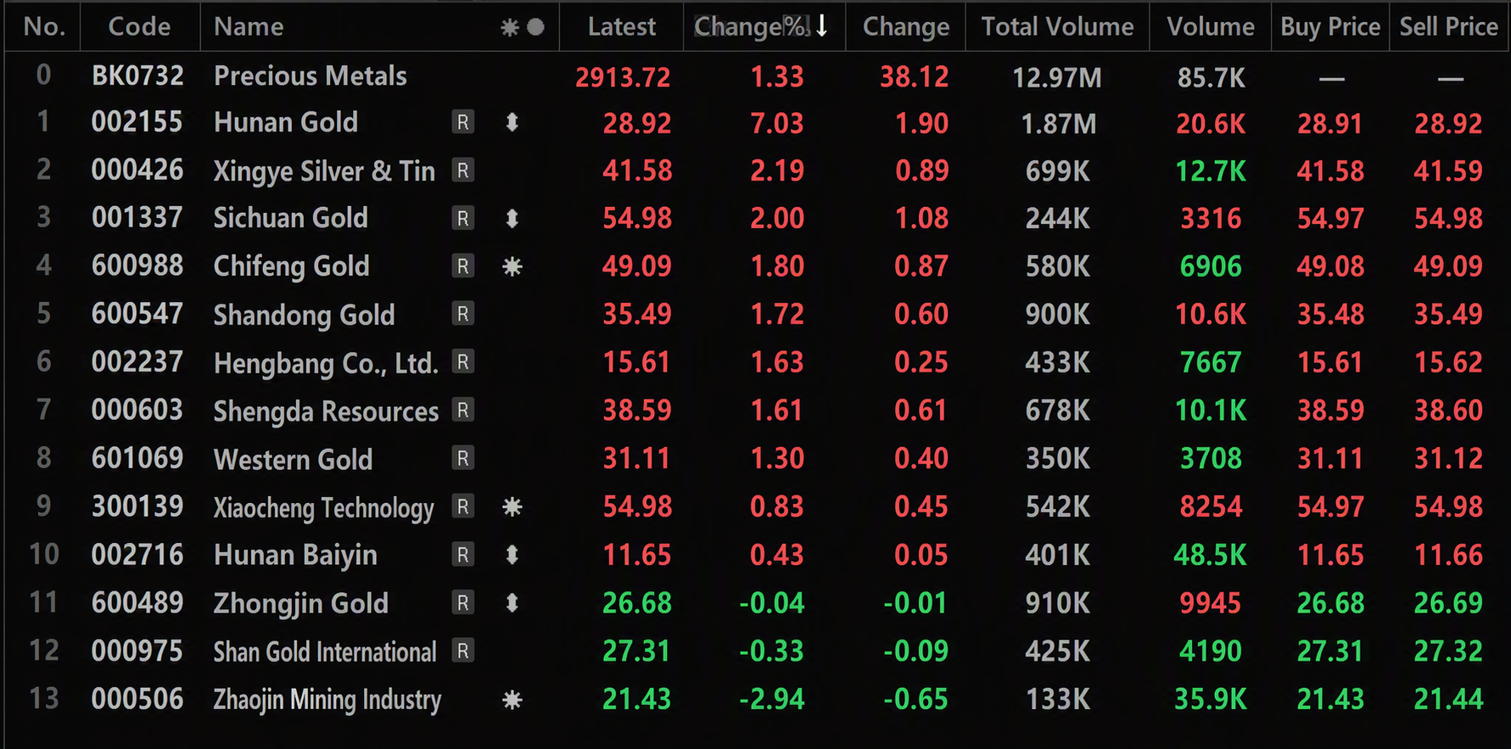This screenshot has width=1511, height=749.
Task: Click the diamond marker icon on Hunan Gold row
Action: (512, 123)
